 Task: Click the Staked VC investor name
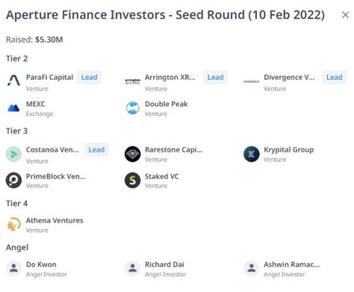pyautogui.click(x=162, y=176)
